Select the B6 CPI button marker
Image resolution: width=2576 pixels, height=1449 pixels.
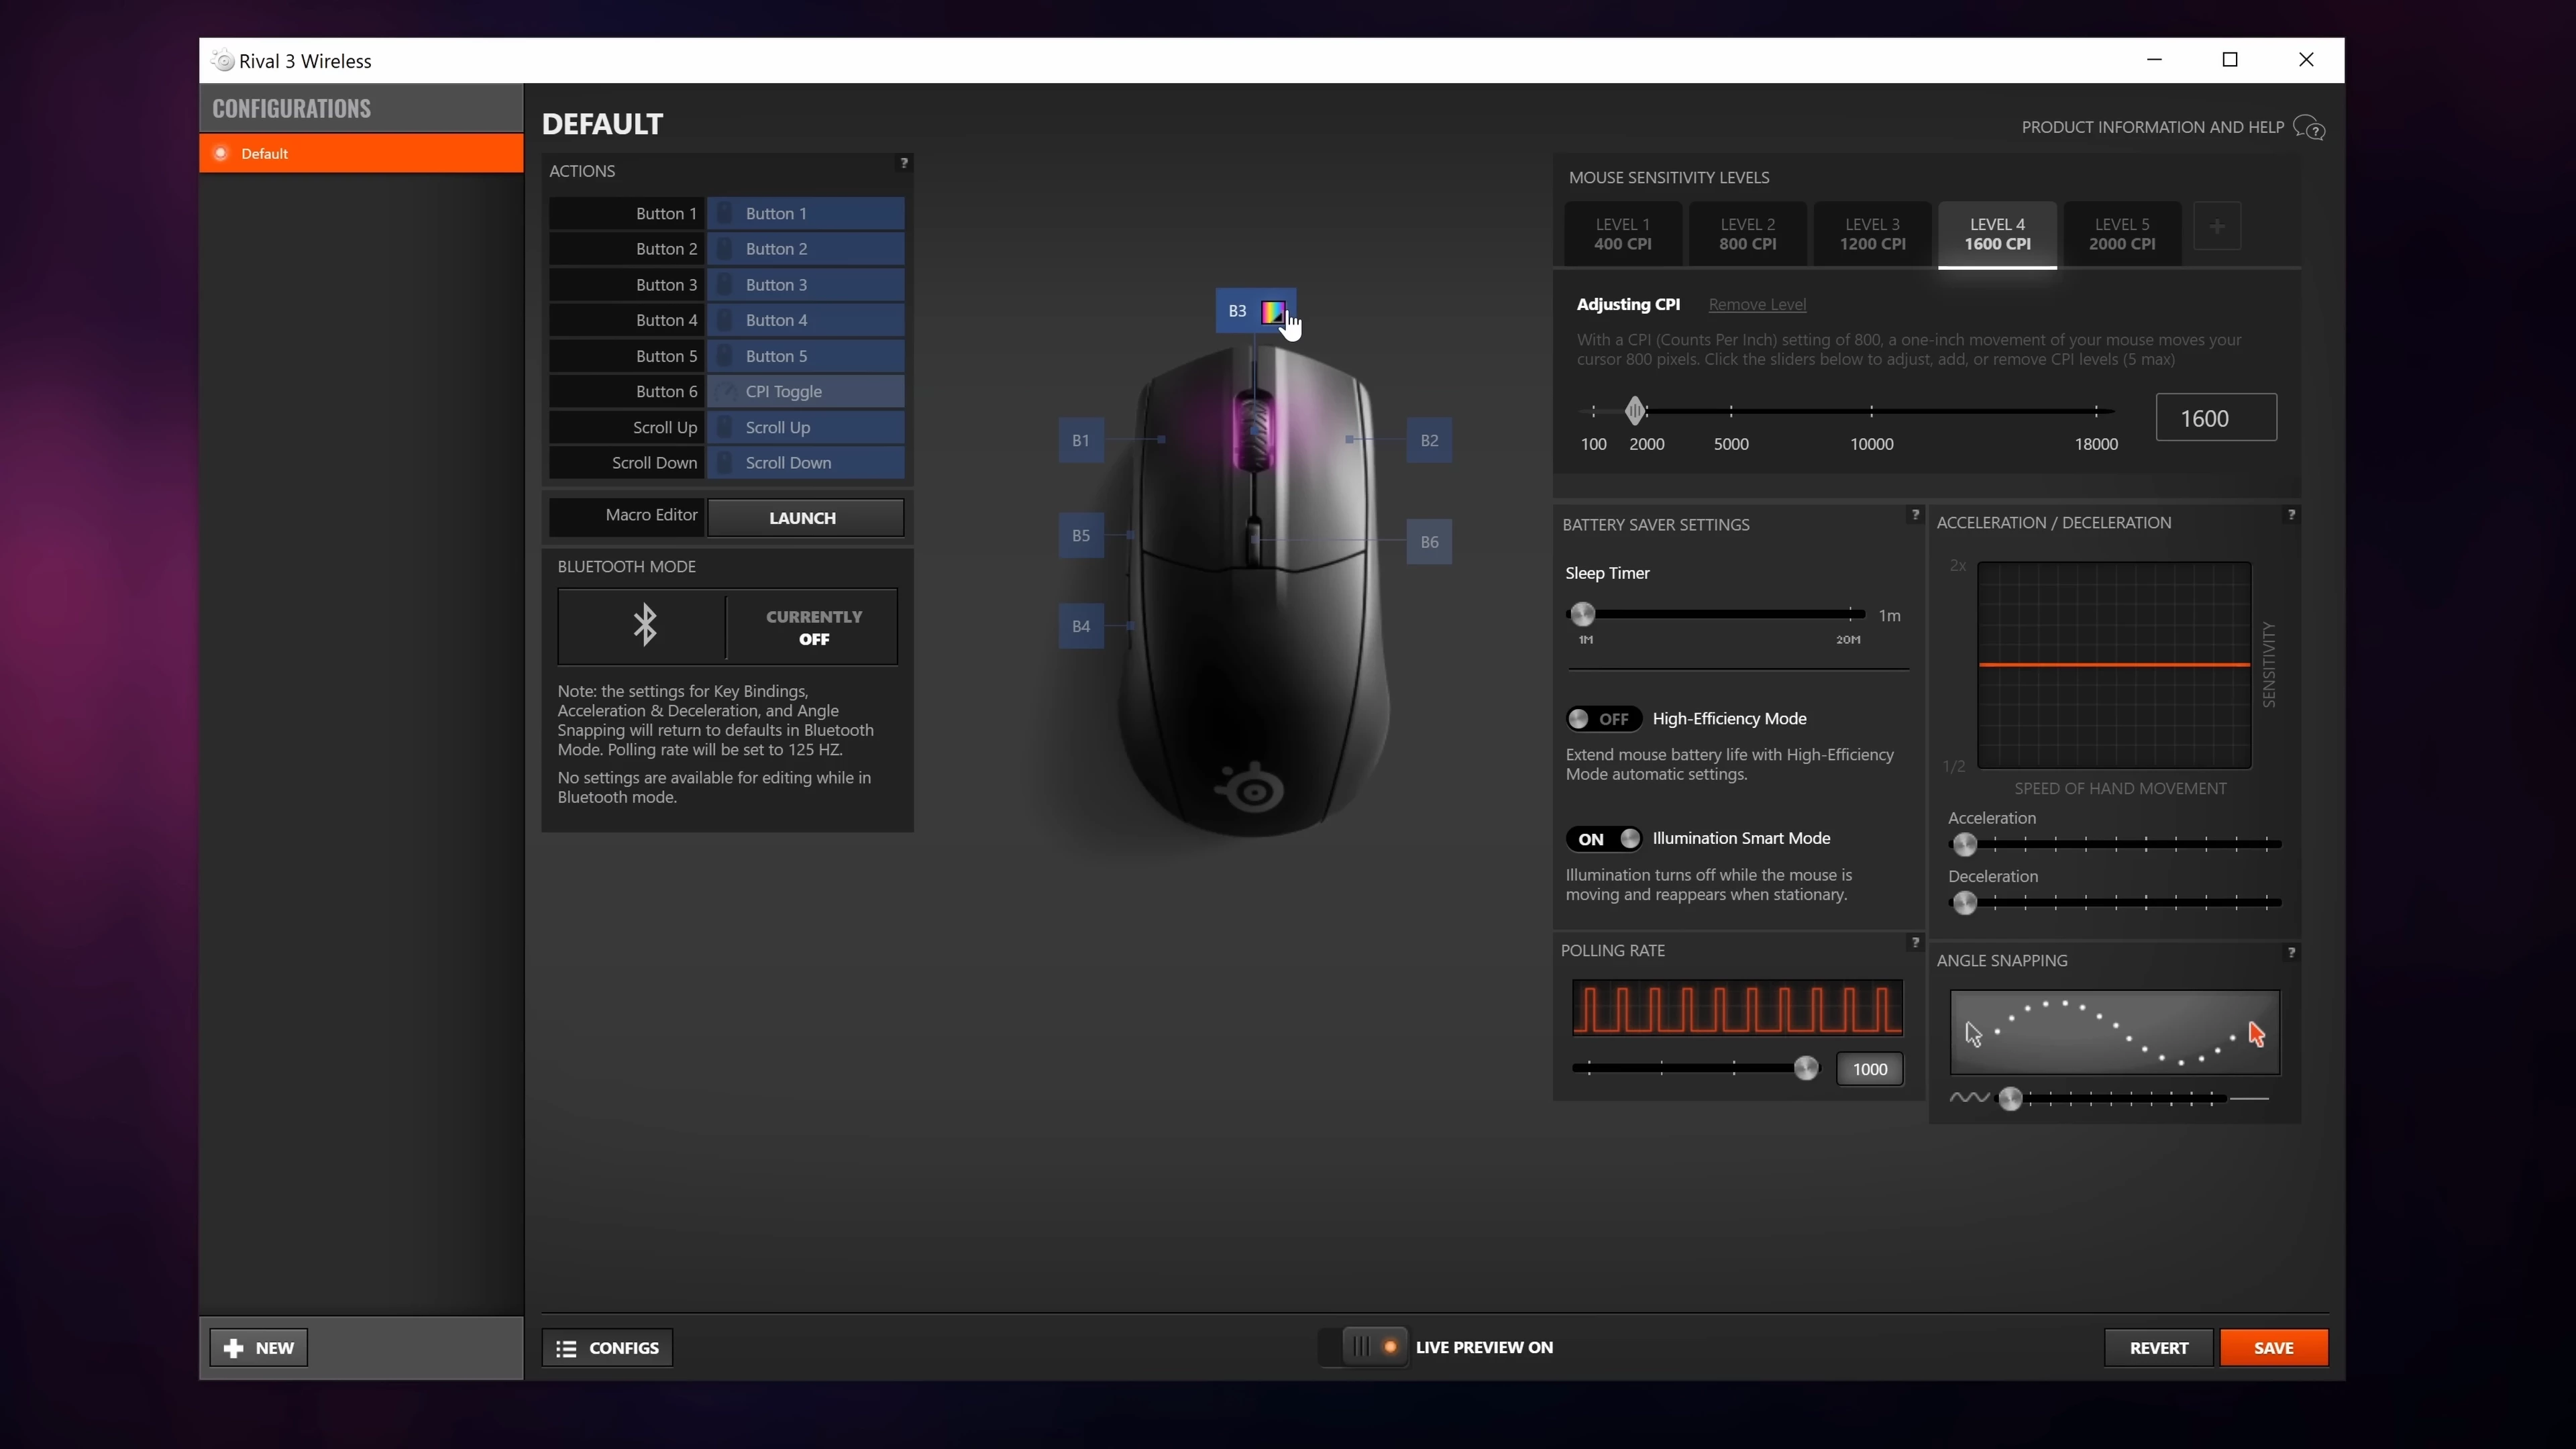[x=1429, y=542]
